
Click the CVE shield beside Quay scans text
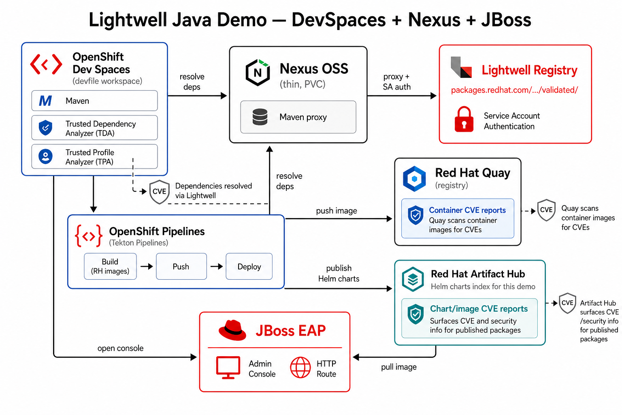tap(546, 210)
